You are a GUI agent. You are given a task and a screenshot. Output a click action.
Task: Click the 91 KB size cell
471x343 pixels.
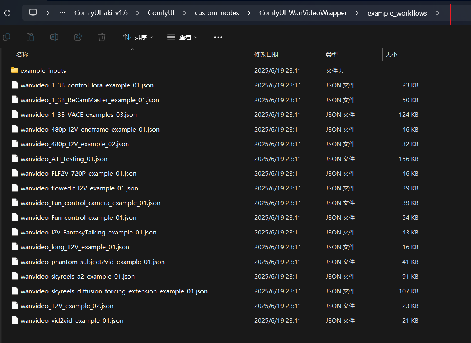[410, 276]
